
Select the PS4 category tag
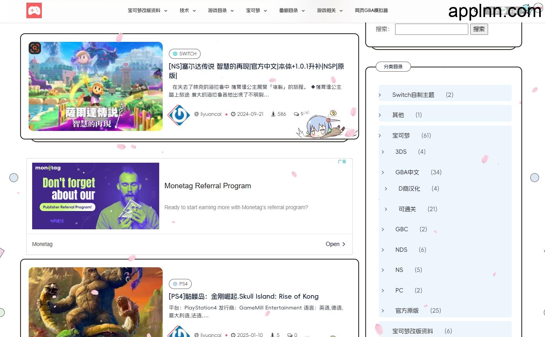180,284
